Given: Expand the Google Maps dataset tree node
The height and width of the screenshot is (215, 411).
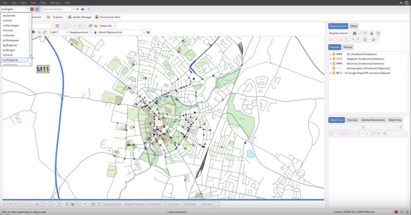Looking at the screenshot, I should click(331, 73).
